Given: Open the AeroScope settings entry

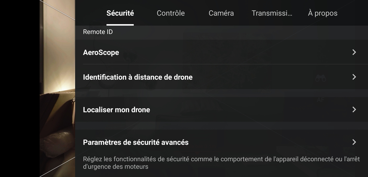Looking at the screenshot, I should [221, 52].
